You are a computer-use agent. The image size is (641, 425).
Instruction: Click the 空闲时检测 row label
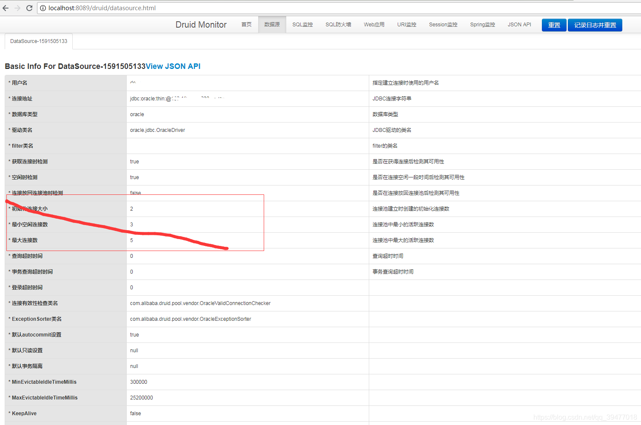click(x=25, y=177)
